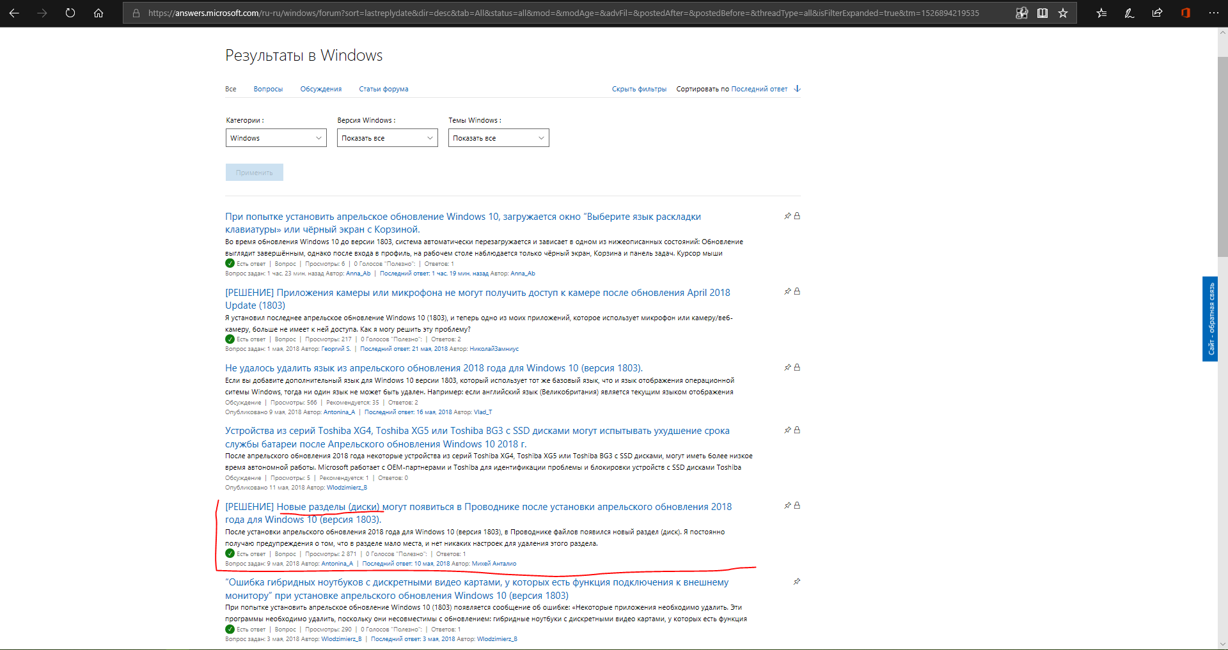Open the Версия Windows dropdown

(x=388, y=138)
